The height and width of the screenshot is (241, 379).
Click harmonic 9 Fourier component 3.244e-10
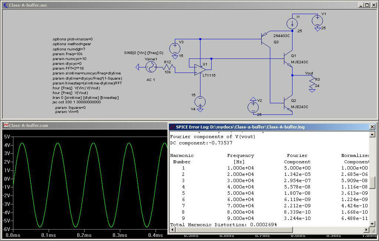297,218
